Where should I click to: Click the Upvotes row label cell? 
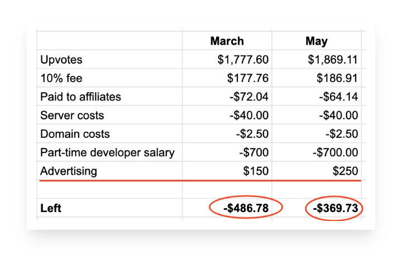[110, 60]
